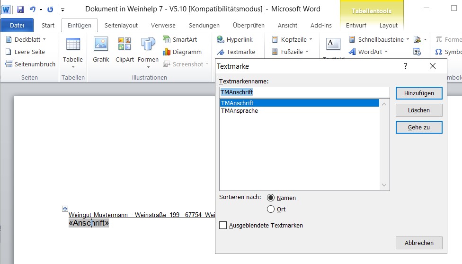Click the Undo arrow icon
This screenshot has width=462, height=264.
33,9
